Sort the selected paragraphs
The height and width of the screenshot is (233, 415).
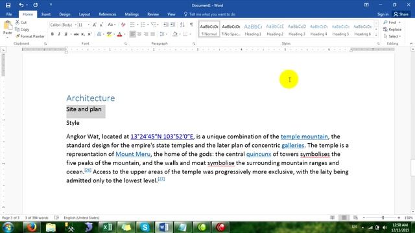coord(182,25)
